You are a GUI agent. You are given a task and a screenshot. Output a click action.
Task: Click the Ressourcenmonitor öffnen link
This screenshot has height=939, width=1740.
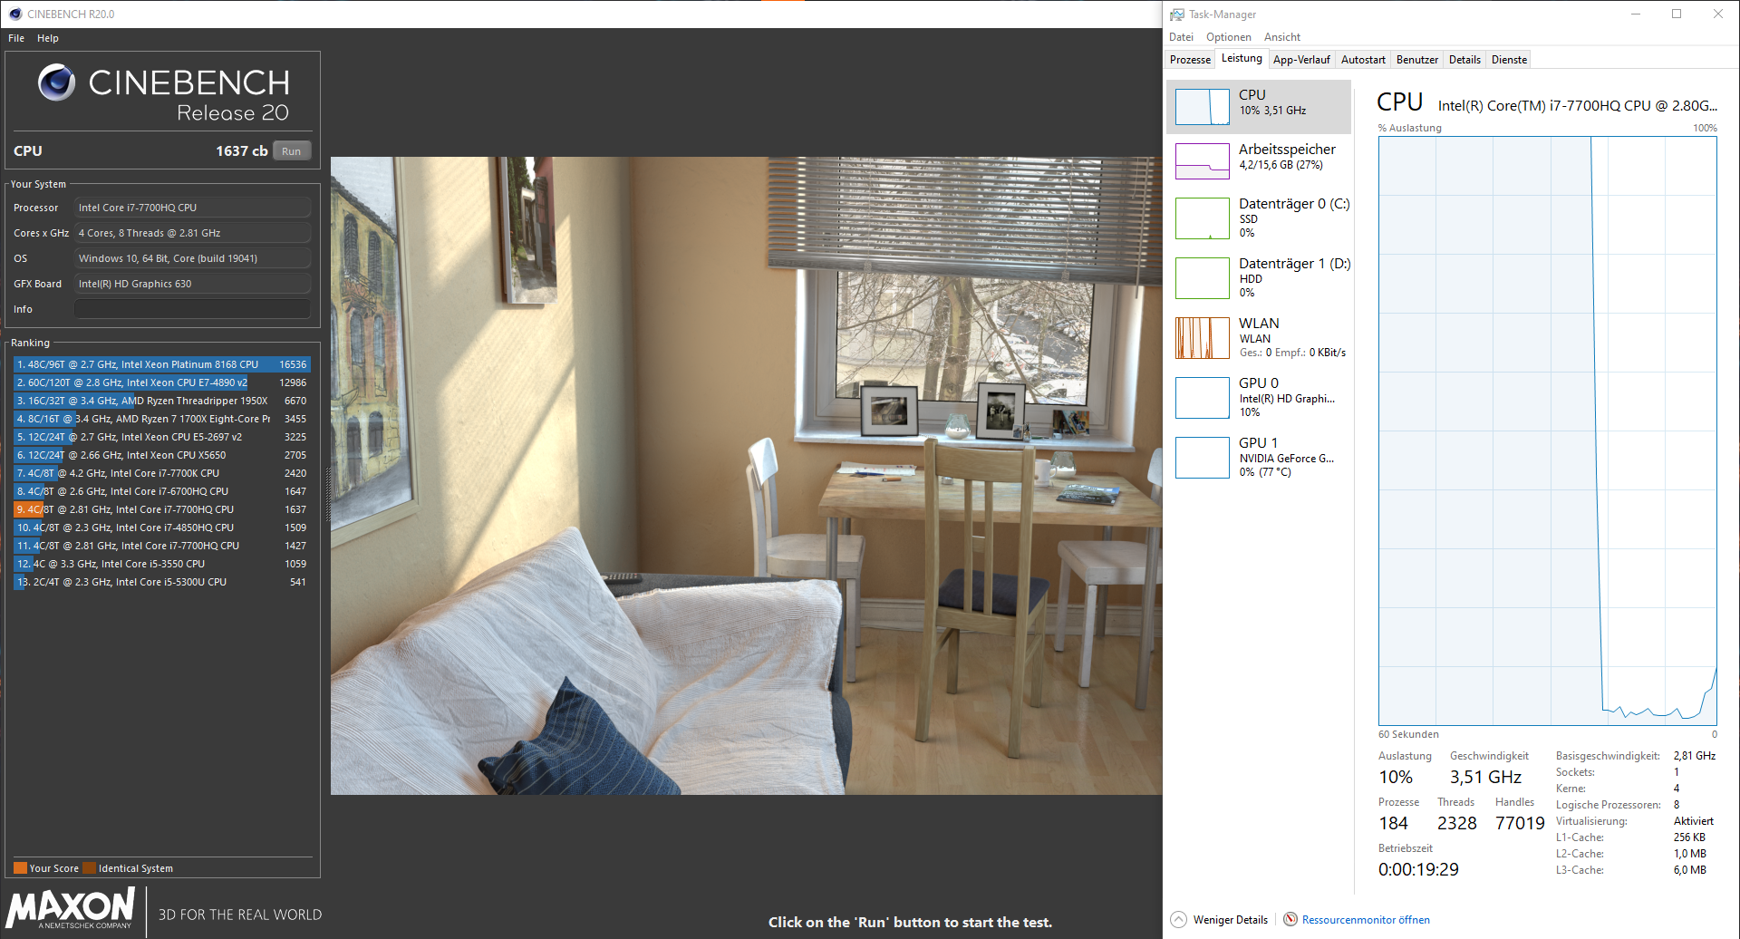coord(1366,920)
